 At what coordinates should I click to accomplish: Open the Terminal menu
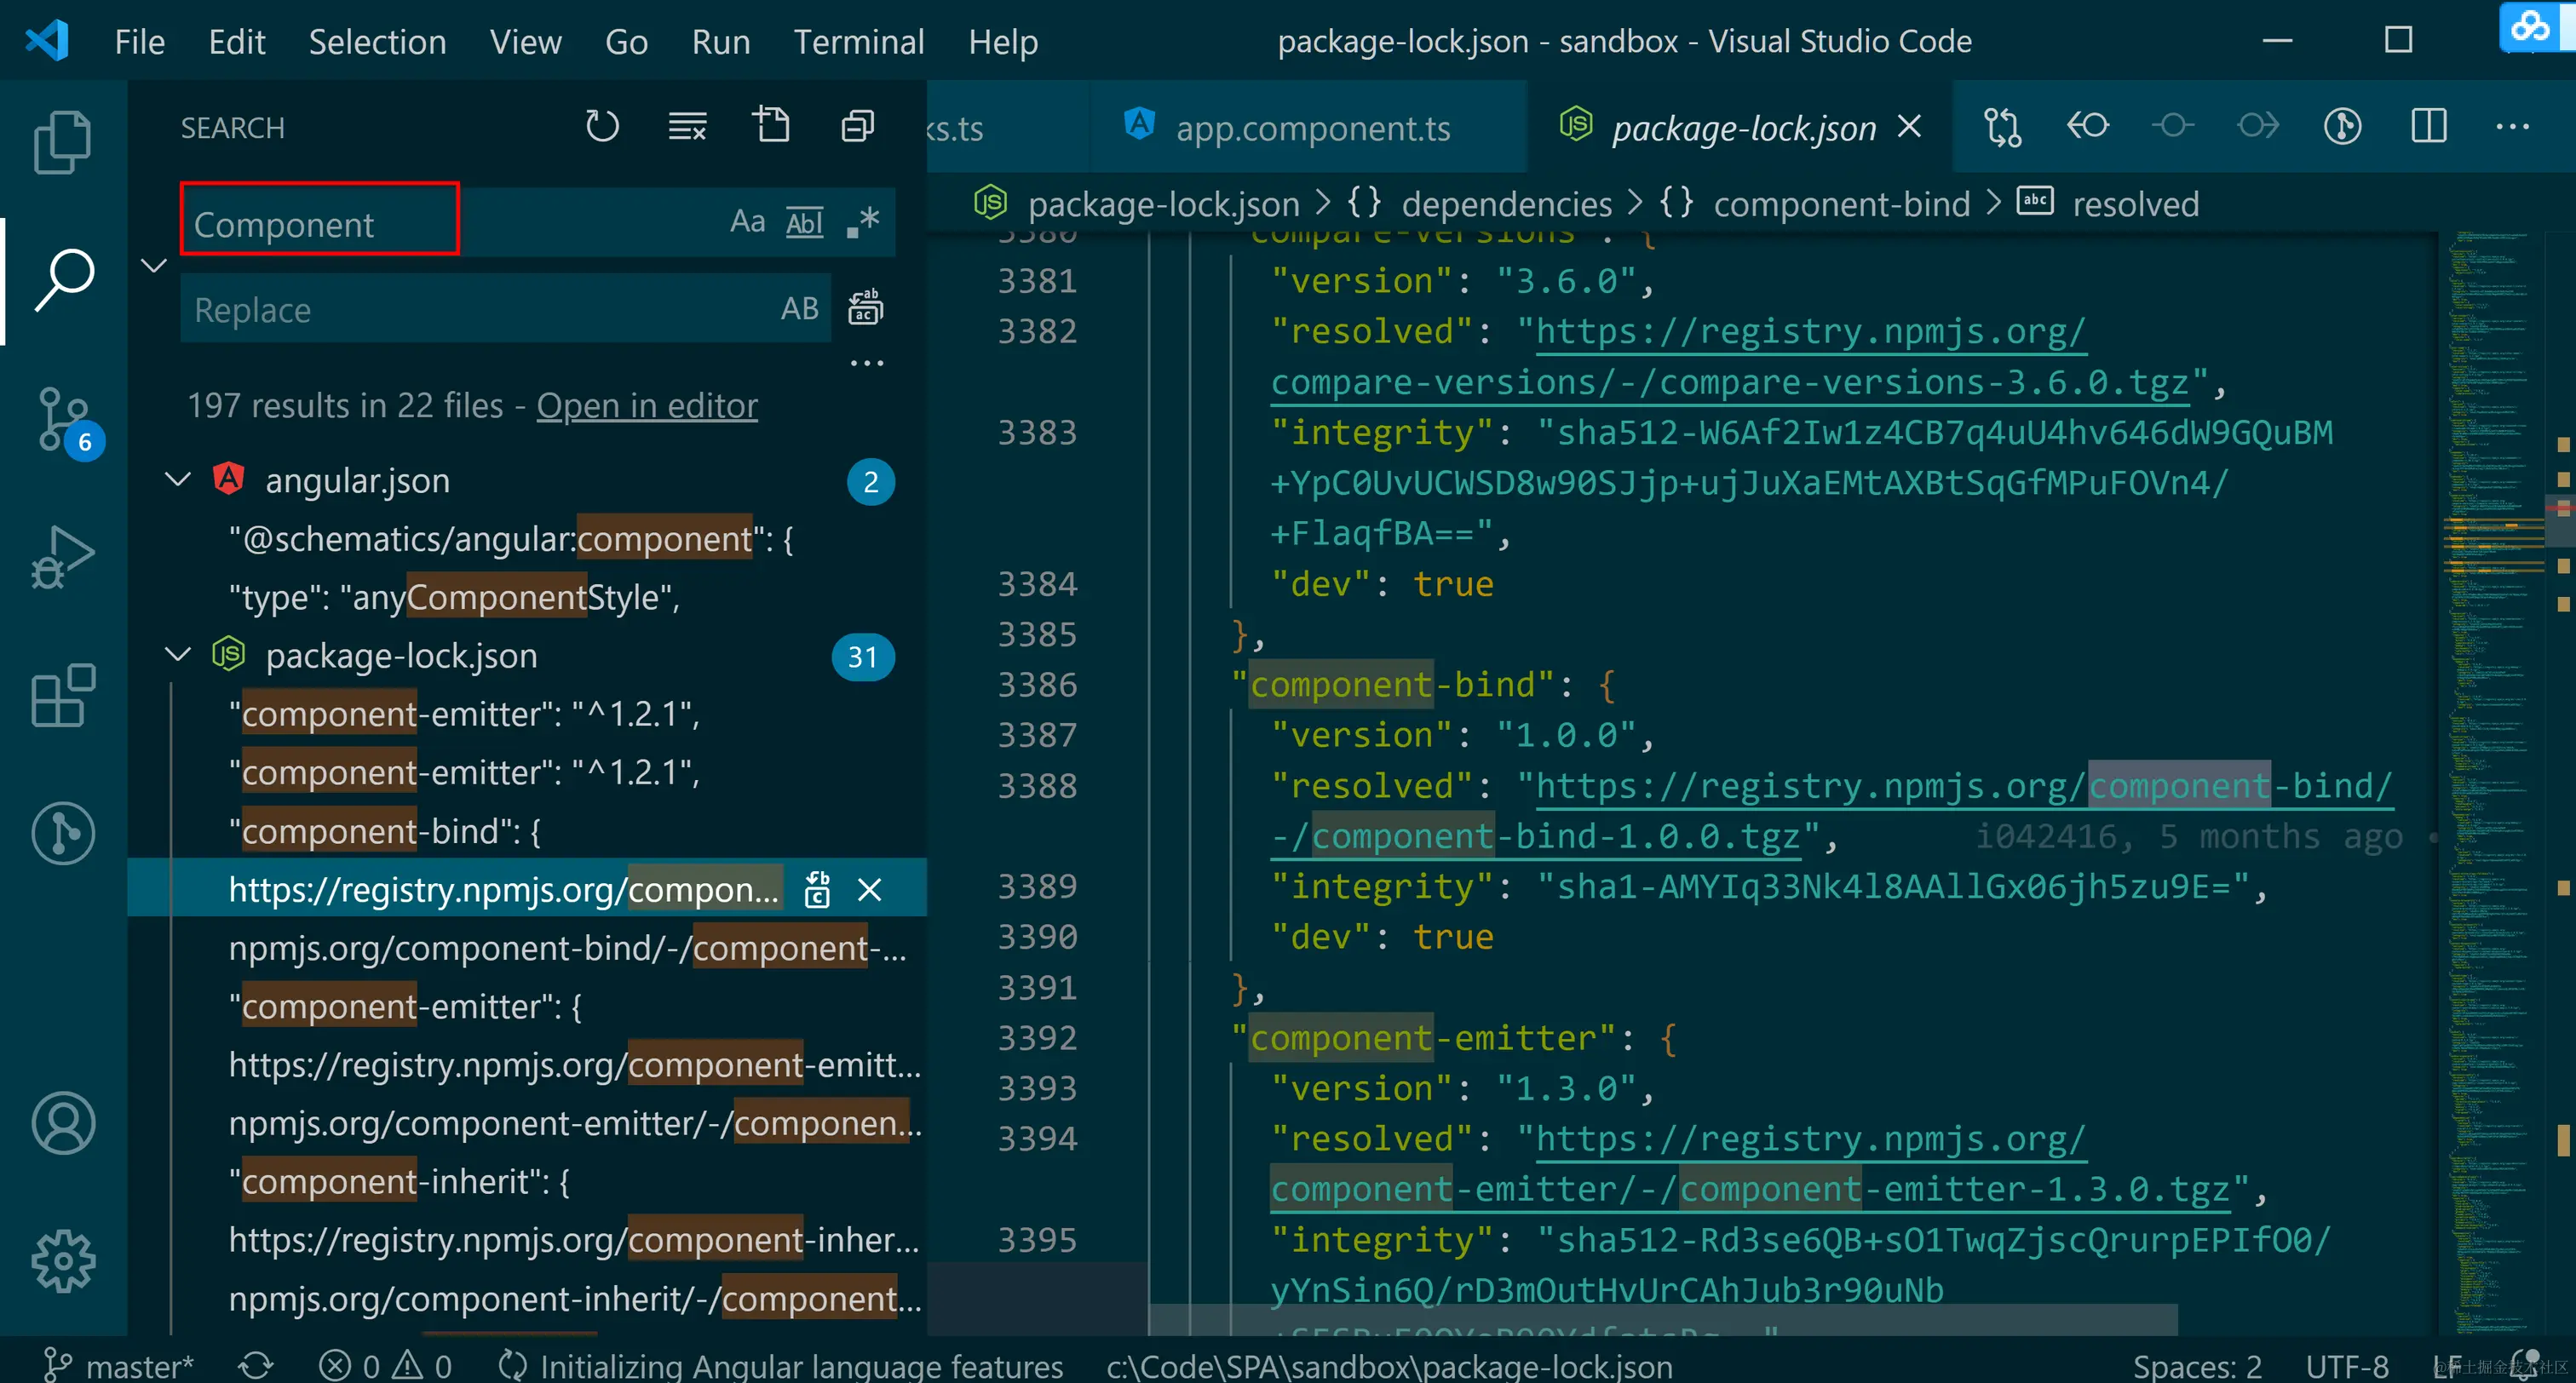coord(858,42)
